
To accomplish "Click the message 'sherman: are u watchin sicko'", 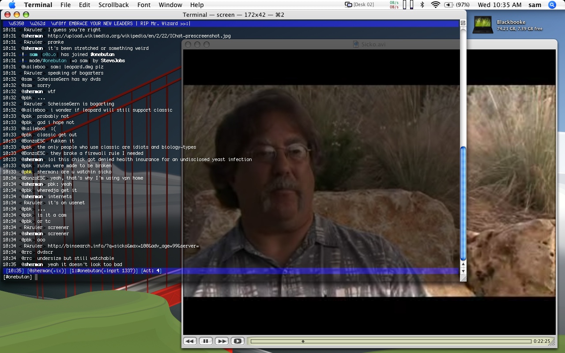I will coord(74,172).
